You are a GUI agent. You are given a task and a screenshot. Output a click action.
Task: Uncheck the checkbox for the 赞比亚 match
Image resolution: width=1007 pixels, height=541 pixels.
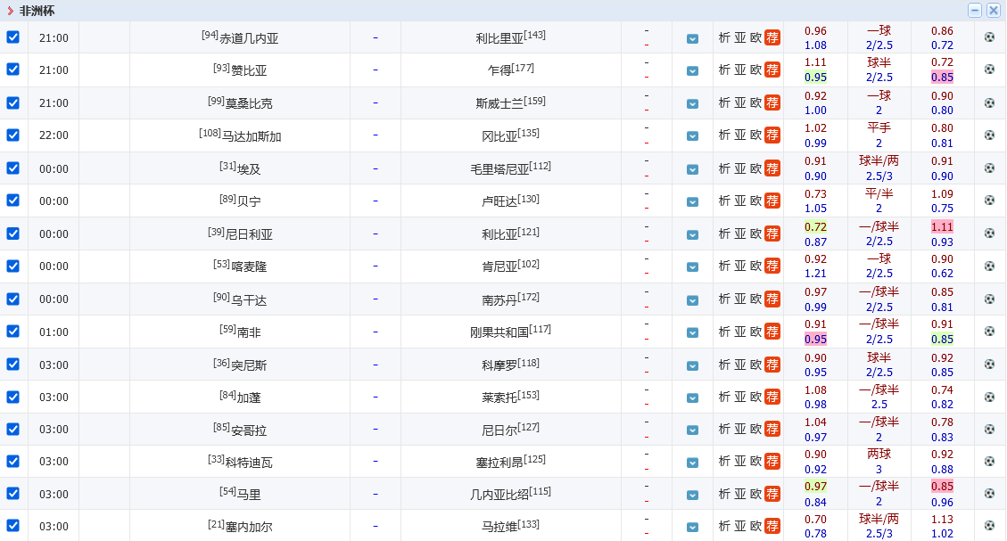[13, 70]
